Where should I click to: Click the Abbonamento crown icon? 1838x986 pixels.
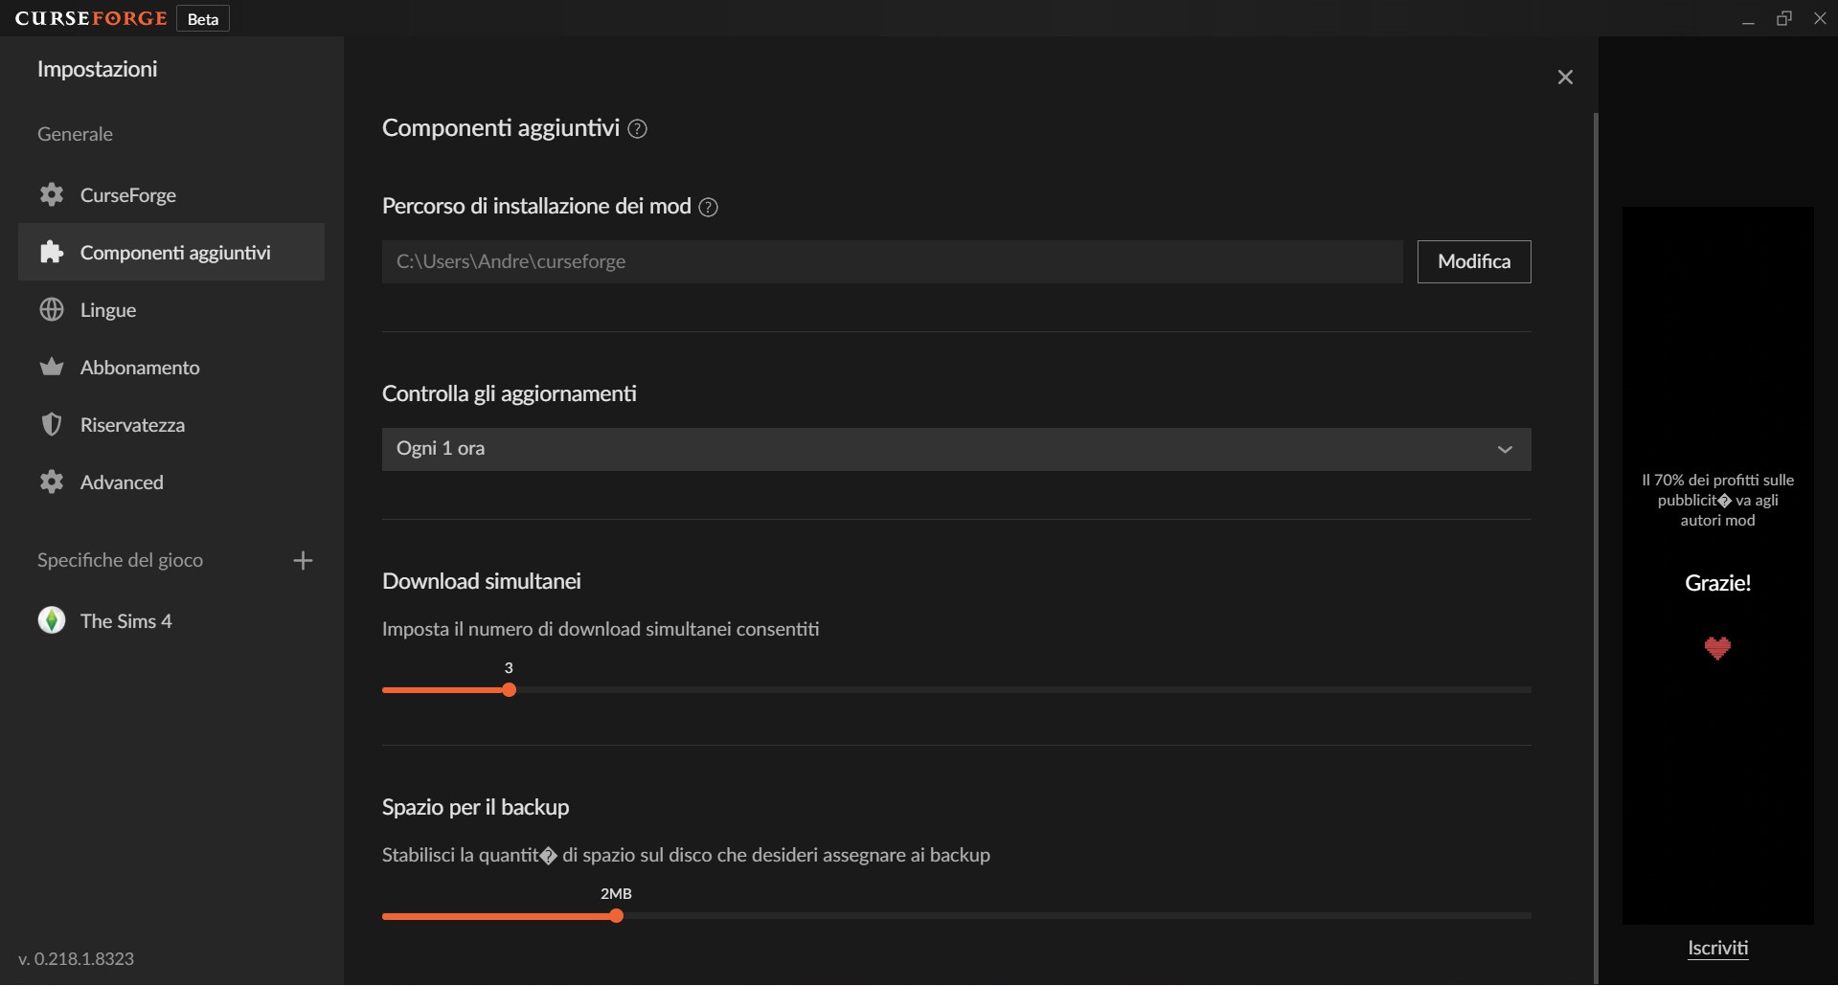click(x=52, y=368)
